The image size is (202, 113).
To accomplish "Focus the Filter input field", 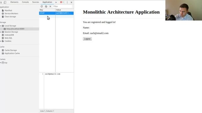I will tap(62, 6).
